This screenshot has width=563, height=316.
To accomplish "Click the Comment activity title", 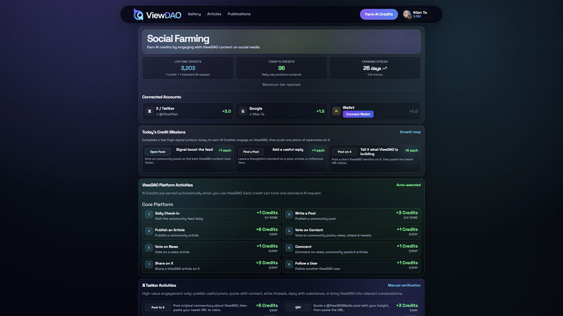I will 303,247.
